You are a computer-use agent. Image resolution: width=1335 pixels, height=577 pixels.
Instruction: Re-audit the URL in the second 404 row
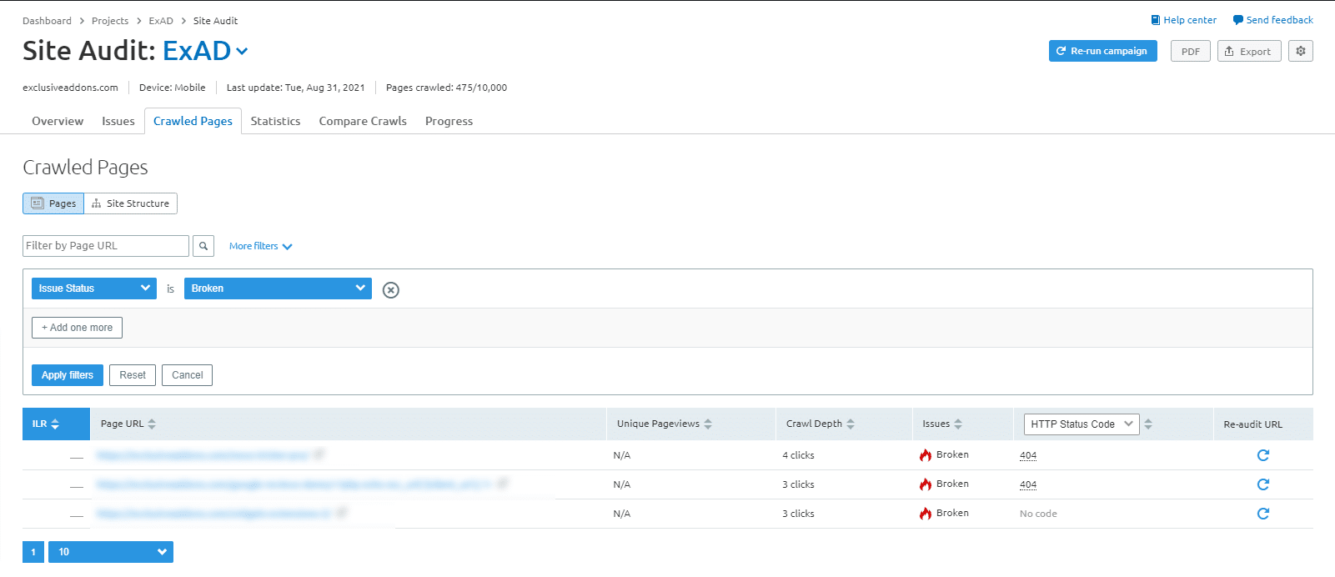[x=1263, y=484]
